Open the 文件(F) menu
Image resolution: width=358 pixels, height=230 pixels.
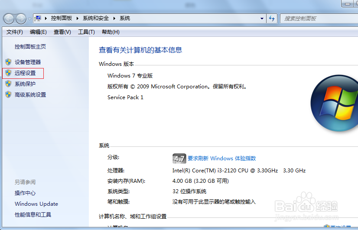[15, 32]
